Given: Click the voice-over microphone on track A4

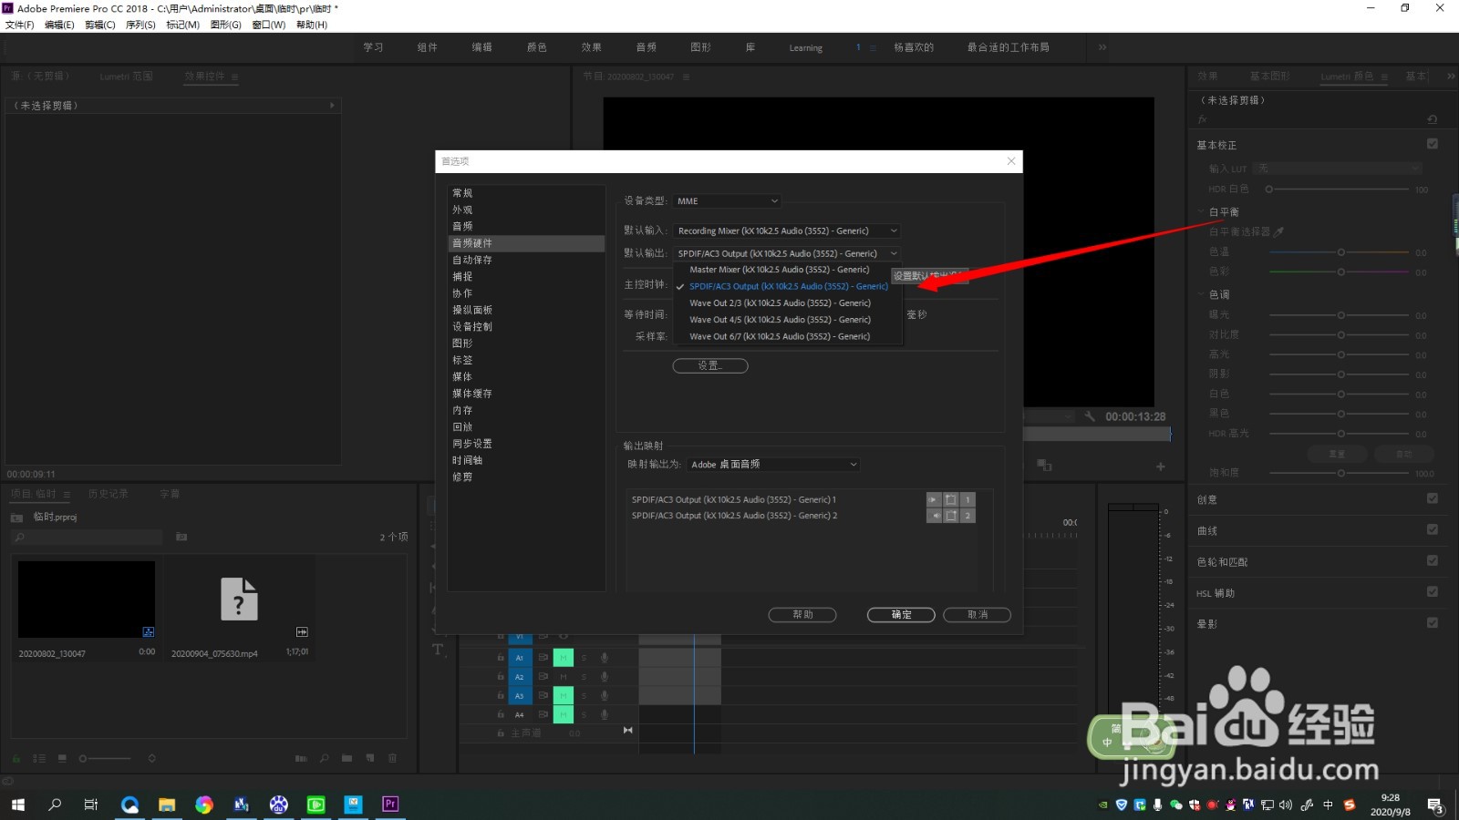Looking at the screenshot, I should click(x=604, y=715).
